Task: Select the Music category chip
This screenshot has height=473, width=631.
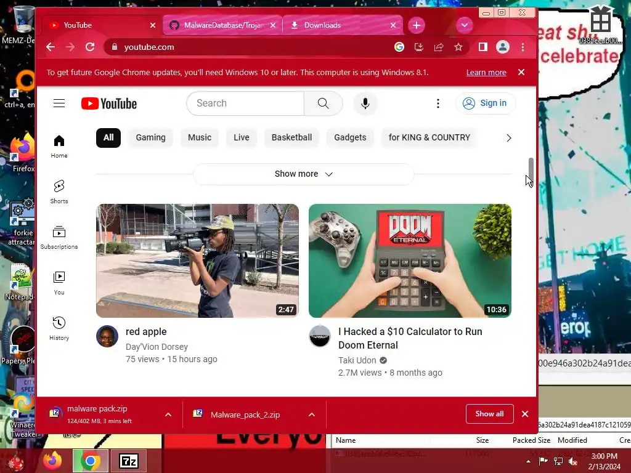Action: (x=200, y=137)
